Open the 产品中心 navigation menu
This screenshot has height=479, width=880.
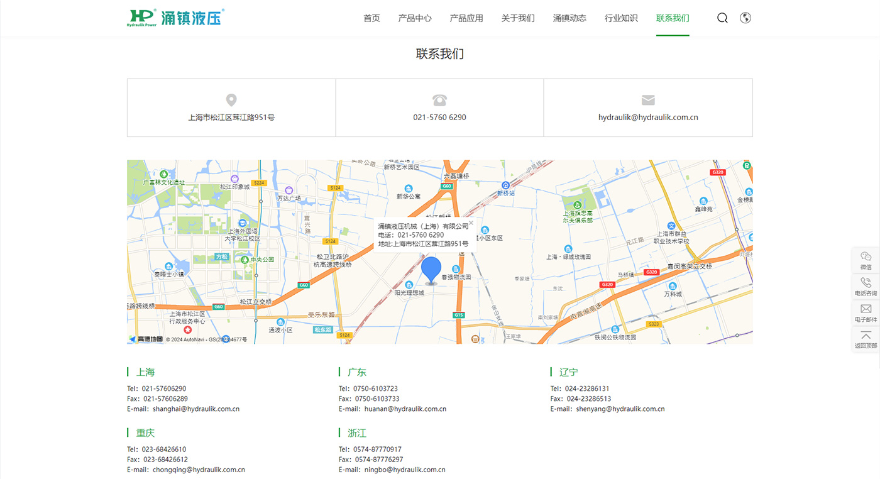(415, 18)
